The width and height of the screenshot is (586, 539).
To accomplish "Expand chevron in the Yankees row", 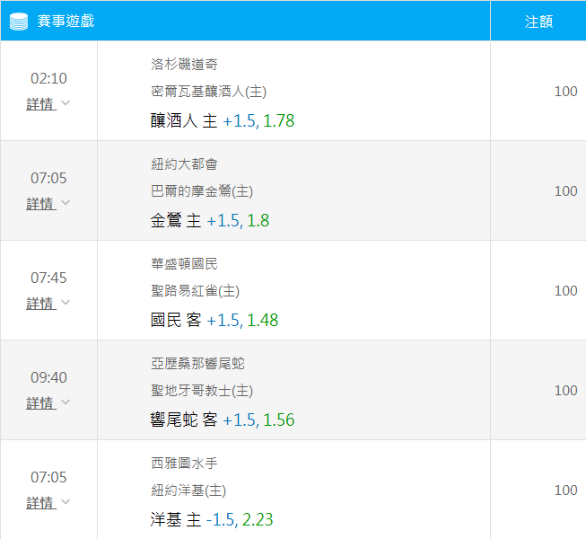I will [66, 501].
